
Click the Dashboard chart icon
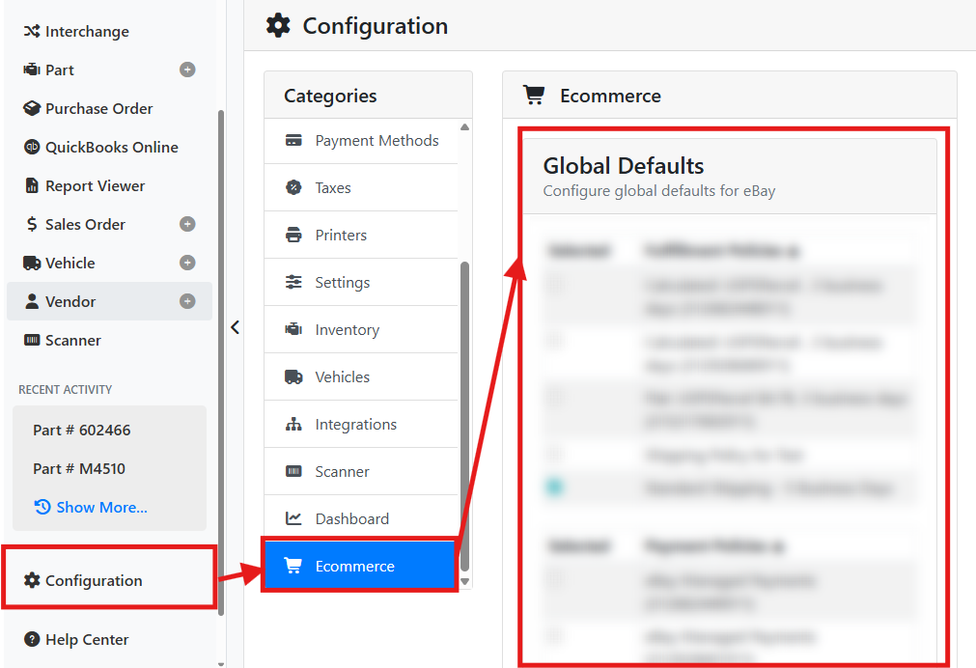click(x=293, y=518)
